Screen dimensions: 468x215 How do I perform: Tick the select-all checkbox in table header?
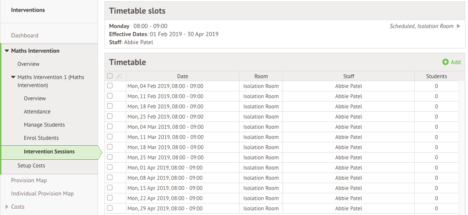(110, 76)
